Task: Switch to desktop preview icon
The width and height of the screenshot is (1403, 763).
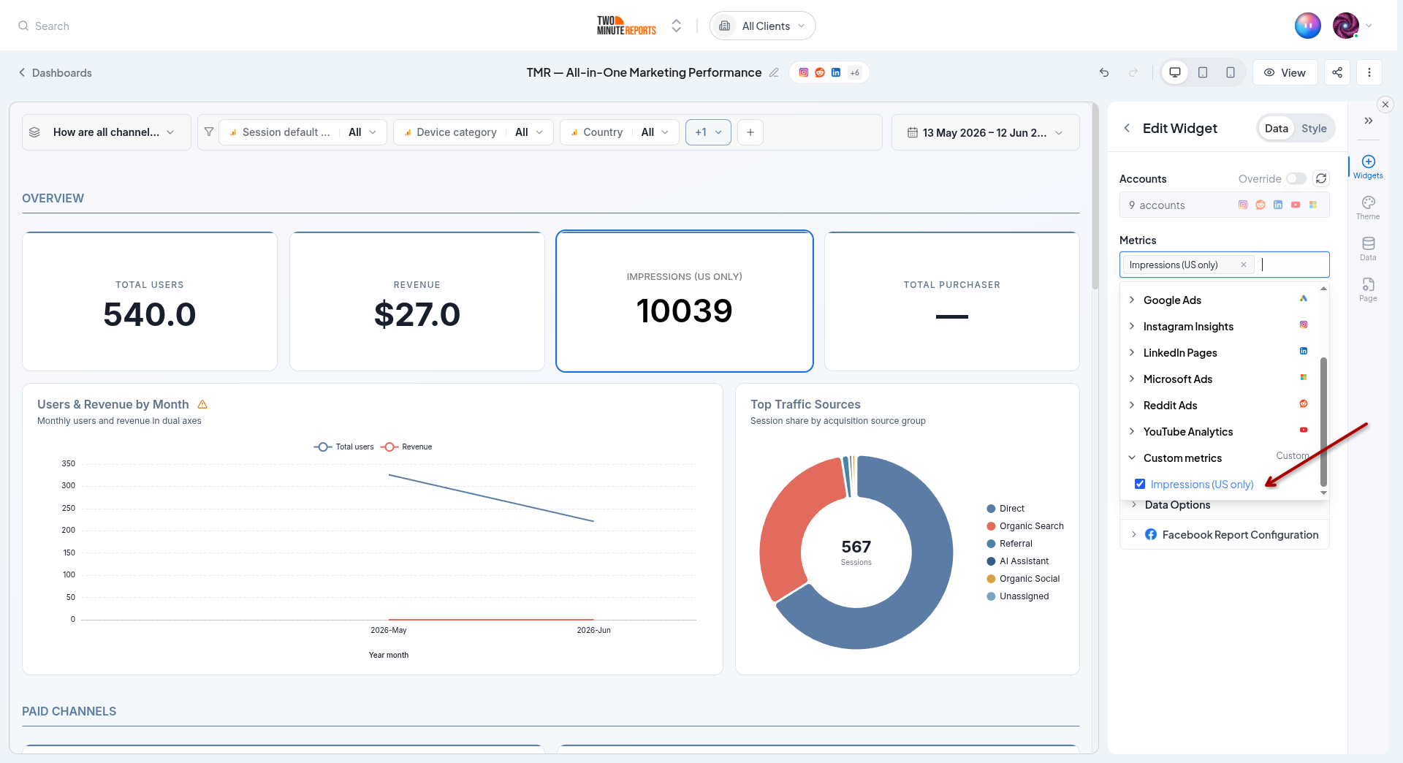Action: click(1175, 72)
